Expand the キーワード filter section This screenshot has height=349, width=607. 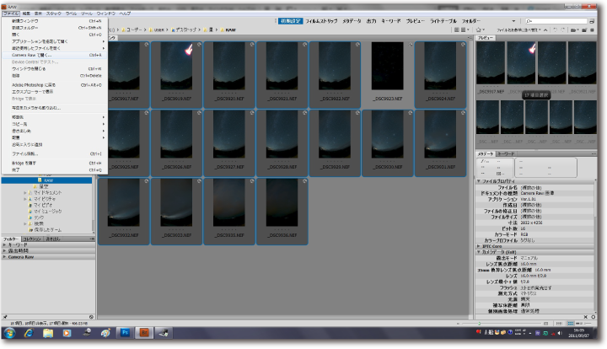(x=24, y=244)
